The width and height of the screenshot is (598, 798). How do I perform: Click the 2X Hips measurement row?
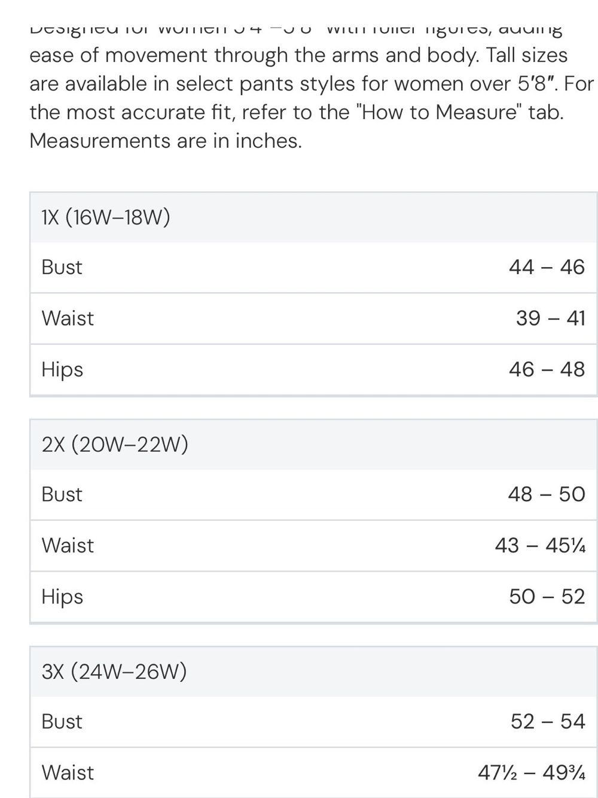[314, 597]
